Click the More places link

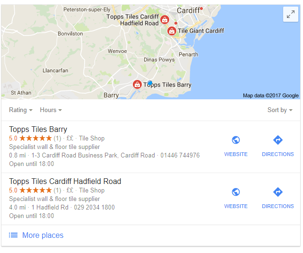[x=43, y=235]
